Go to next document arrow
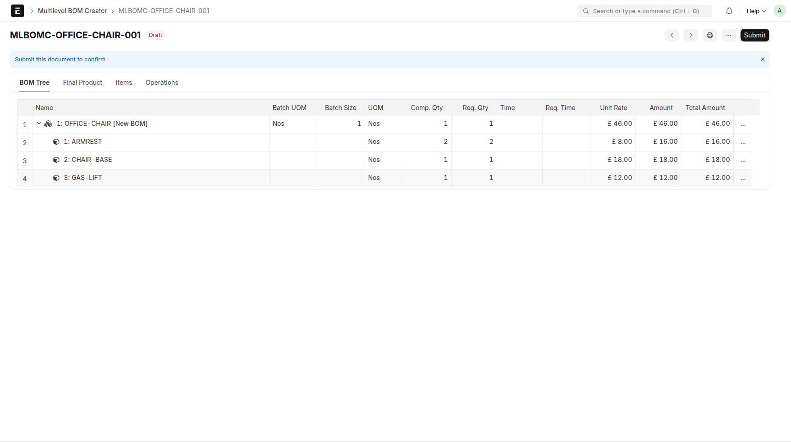This screenshot has width=791, height=442. (x=690, y=35)
